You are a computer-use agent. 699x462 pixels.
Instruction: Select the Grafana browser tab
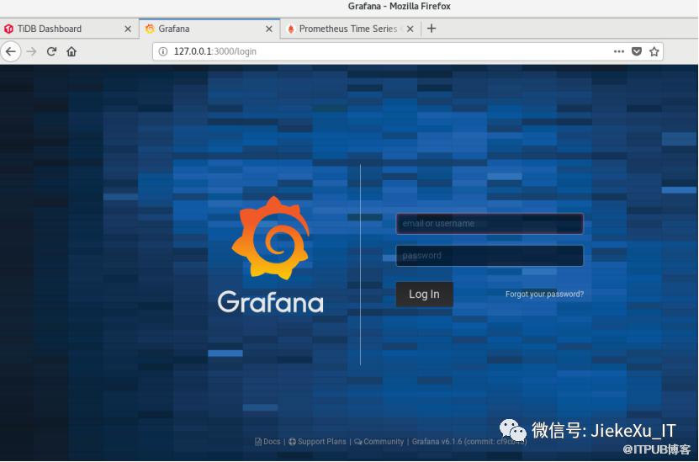209,29
